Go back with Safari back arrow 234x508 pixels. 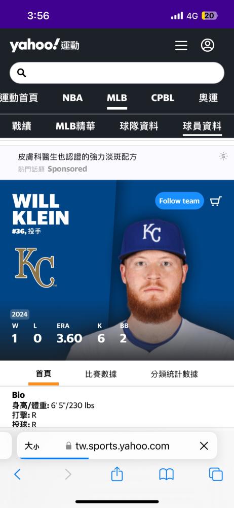pyautogui.click(x=17, y=474)
